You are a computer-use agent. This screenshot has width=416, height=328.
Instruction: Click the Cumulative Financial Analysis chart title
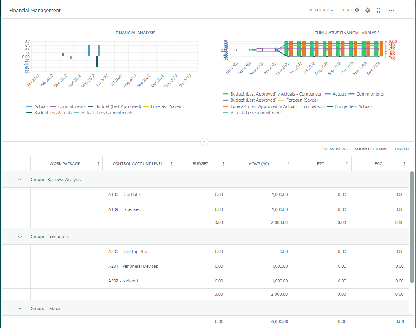pyautogui.click(x=347, y=33)
